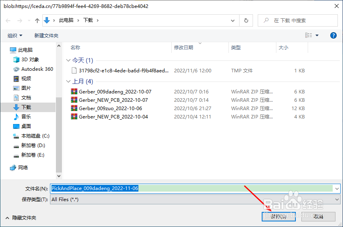343x227 pixels.
Task: Click the sidebar scrollbar down arrow
Action: pos(59,176)
